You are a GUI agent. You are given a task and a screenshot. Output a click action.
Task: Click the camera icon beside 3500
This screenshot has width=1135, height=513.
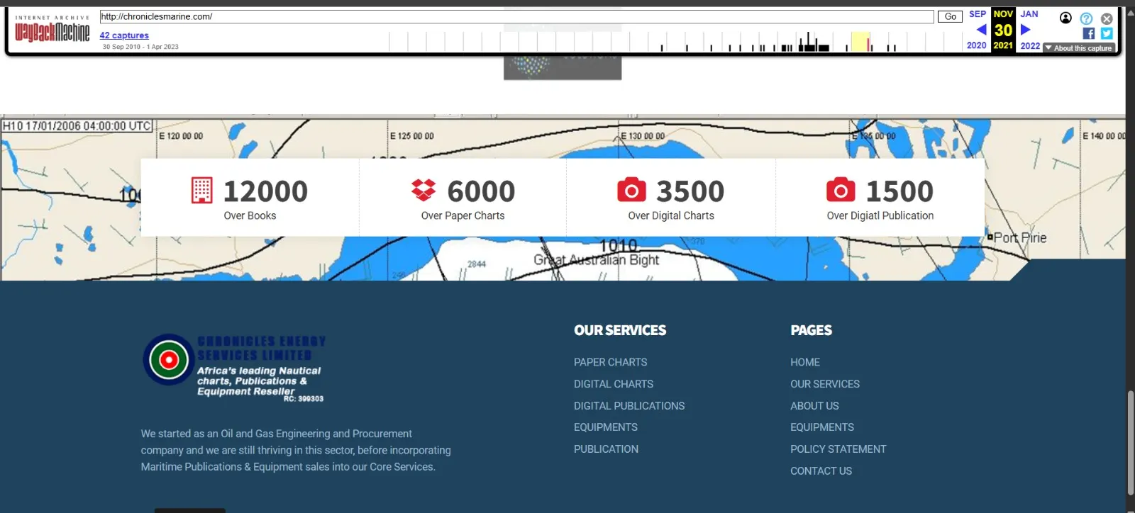click(x=631, y=190)
